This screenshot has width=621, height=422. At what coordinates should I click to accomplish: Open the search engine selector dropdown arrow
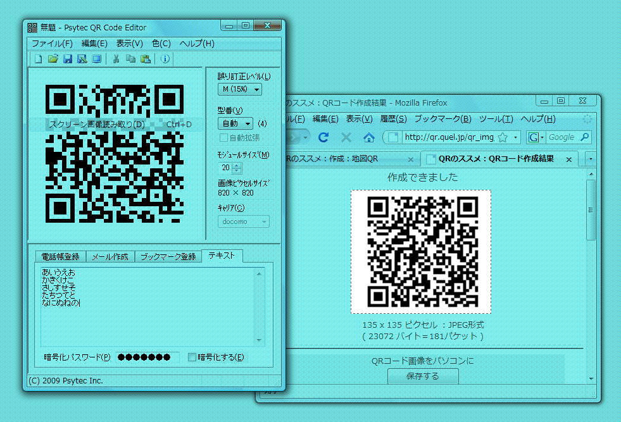[542, 137]
